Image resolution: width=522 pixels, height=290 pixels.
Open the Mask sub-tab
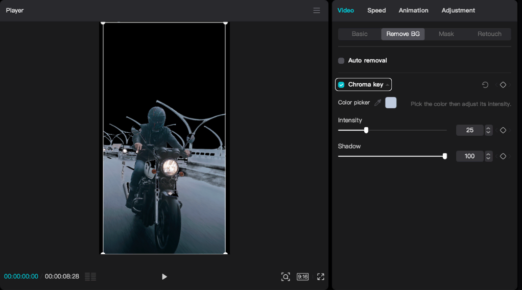click(446, 34)
